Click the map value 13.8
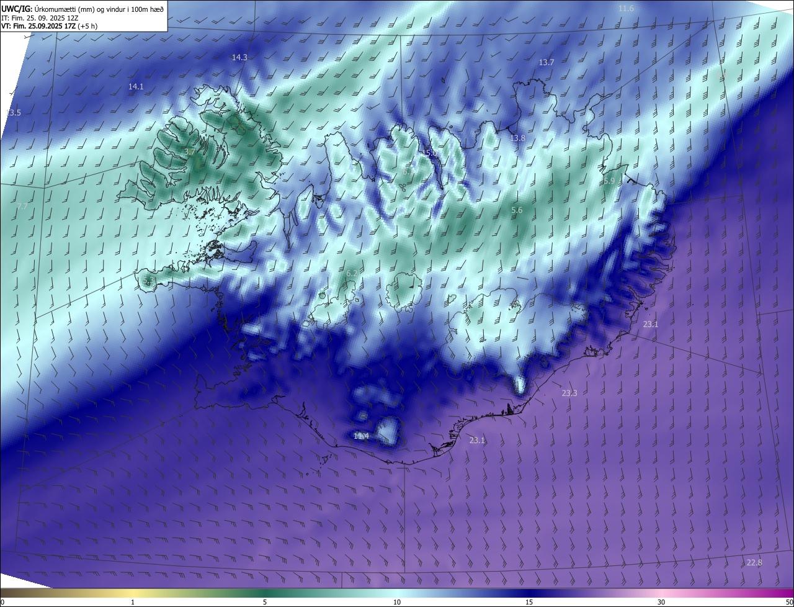Screen dimensions: 794x607 pyautogui.click(x=517, y=138)
